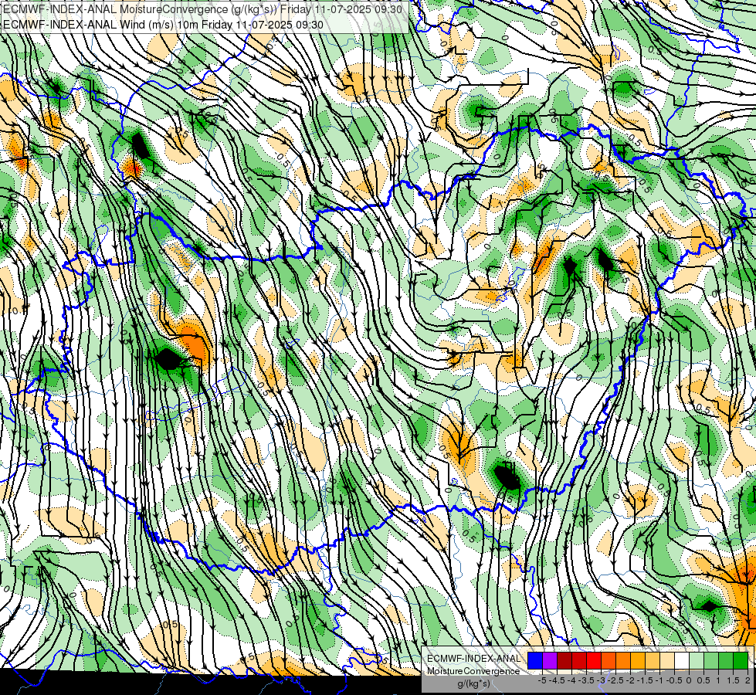The image size is (756, 695).
Task: Click the legend tick label 2
Action: coord(748,680)
